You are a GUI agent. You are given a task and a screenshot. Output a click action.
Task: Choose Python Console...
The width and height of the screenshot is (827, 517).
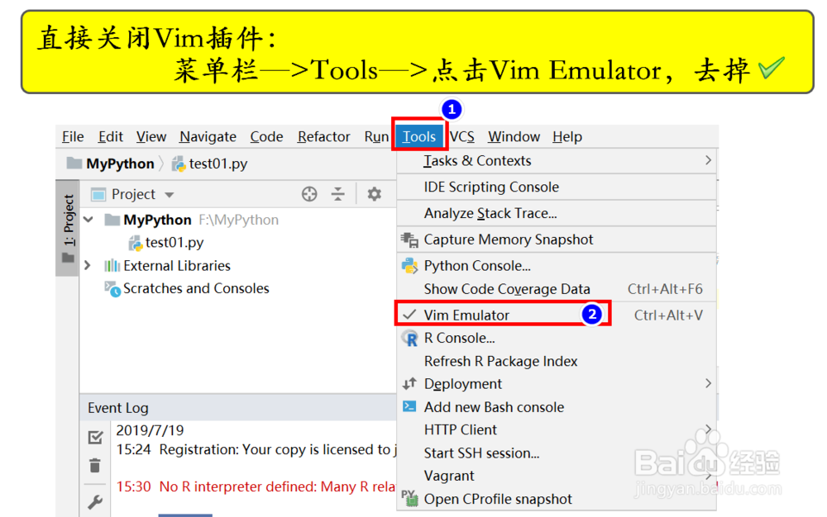[557, 266]
